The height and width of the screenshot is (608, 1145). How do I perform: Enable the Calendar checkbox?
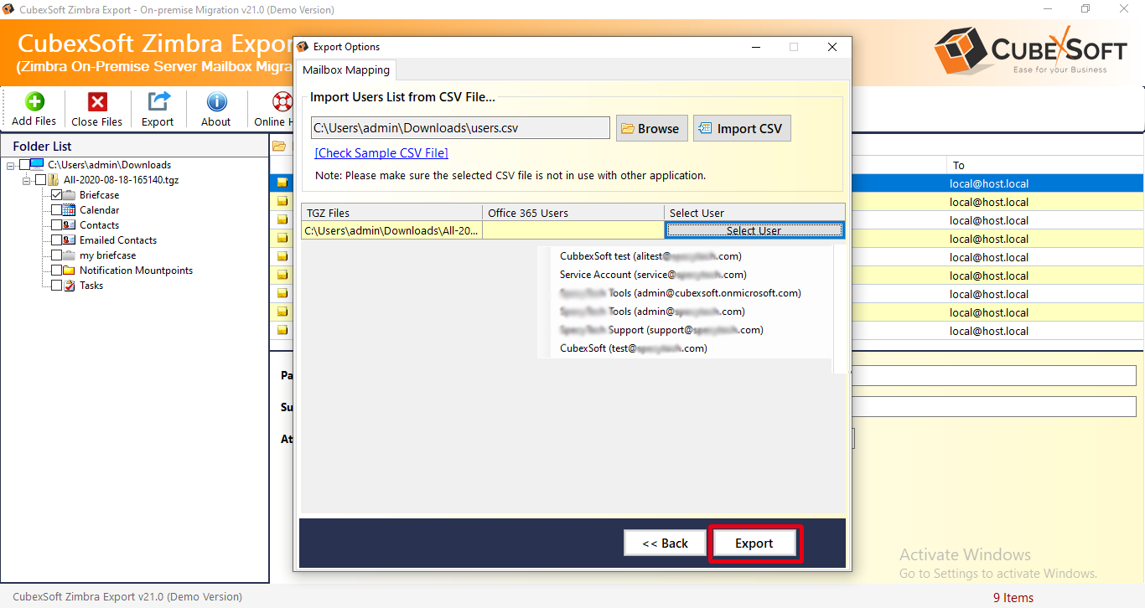(x=56, y=210)
